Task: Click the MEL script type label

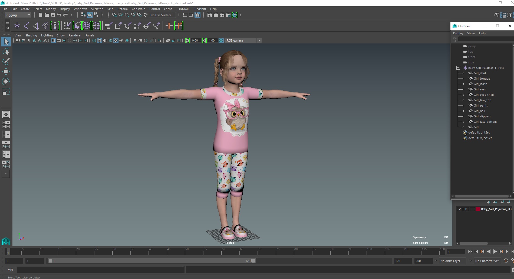Action: [10, 270]
